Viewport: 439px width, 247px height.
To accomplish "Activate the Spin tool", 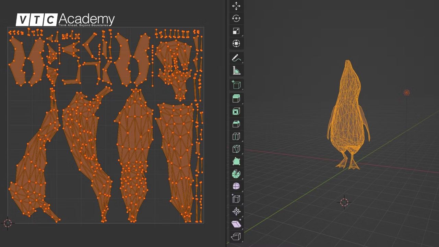I will click(x=236, y=174).
